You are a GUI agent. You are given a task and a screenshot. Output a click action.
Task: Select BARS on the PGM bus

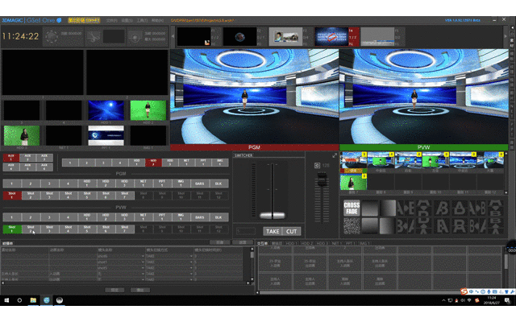[x=199, y=183]
